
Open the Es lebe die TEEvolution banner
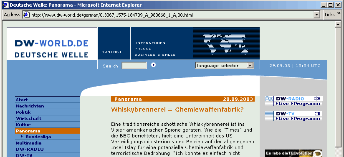tap(293, 153)
